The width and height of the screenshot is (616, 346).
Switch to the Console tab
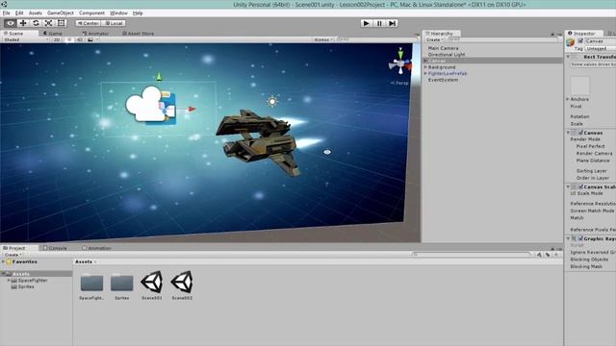(x=55, y=248)
